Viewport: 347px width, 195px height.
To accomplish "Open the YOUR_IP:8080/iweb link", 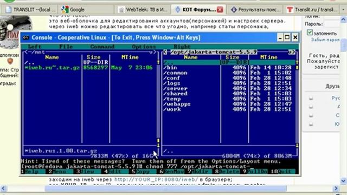I will coord(156,179).
